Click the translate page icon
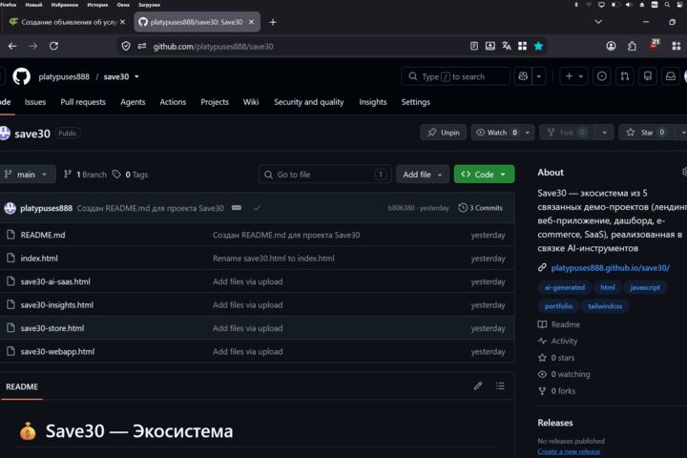The width and height of the screenshot is (687, 458). [x=507, y=46]
